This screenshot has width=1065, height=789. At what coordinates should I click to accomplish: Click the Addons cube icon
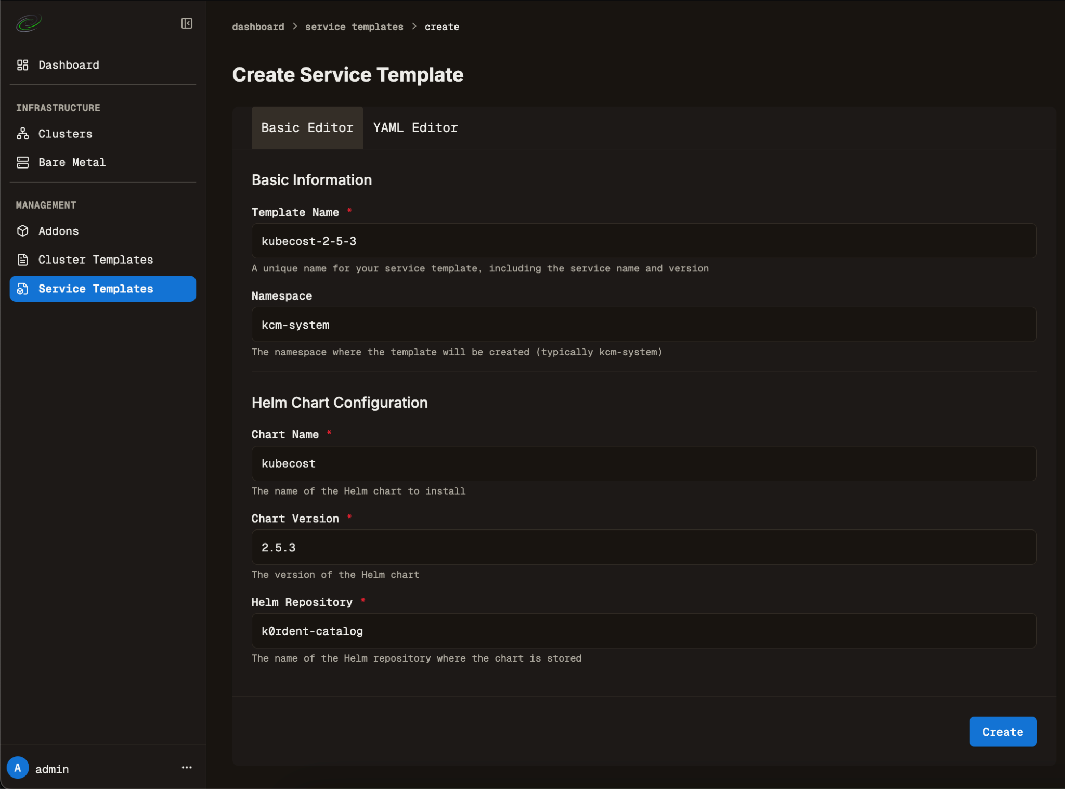[22, 231]
